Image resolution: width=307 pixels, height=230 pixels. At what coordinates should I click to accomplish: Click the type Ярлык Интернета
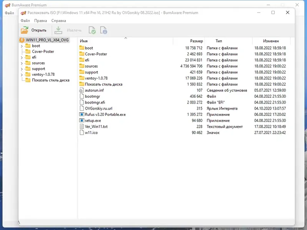[222, 108]
